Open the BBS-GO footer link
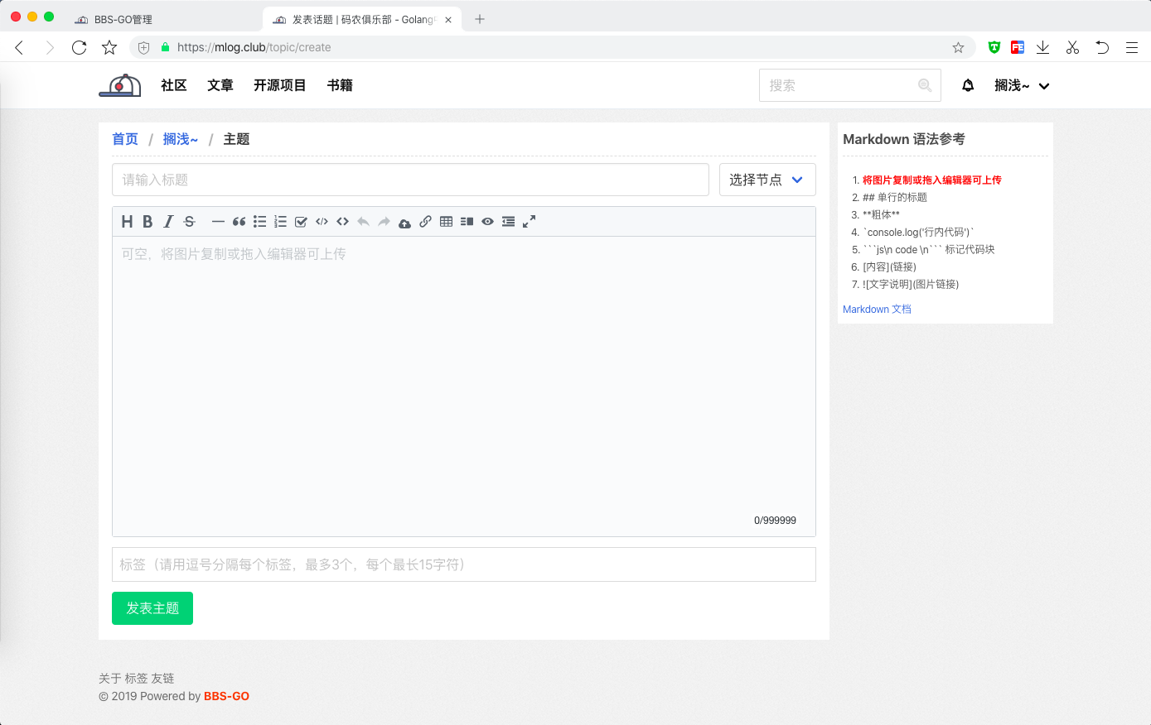Screen dimensions: 1151x725 (226, 696)
